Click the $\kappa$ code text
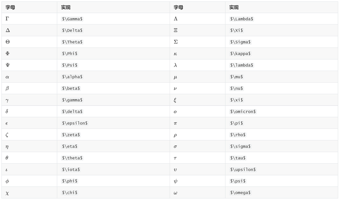This screenshot has height=199, width=340. pyautogui.click(x=240, y=54)
